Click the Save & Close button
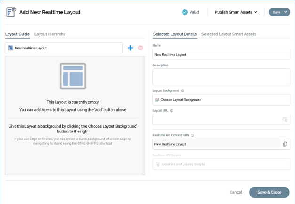Screen dimensions: 295x204 point(269,192)
